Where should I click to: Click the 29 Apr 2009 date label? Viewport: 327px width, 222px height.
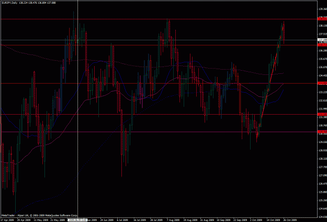[24, 220]
